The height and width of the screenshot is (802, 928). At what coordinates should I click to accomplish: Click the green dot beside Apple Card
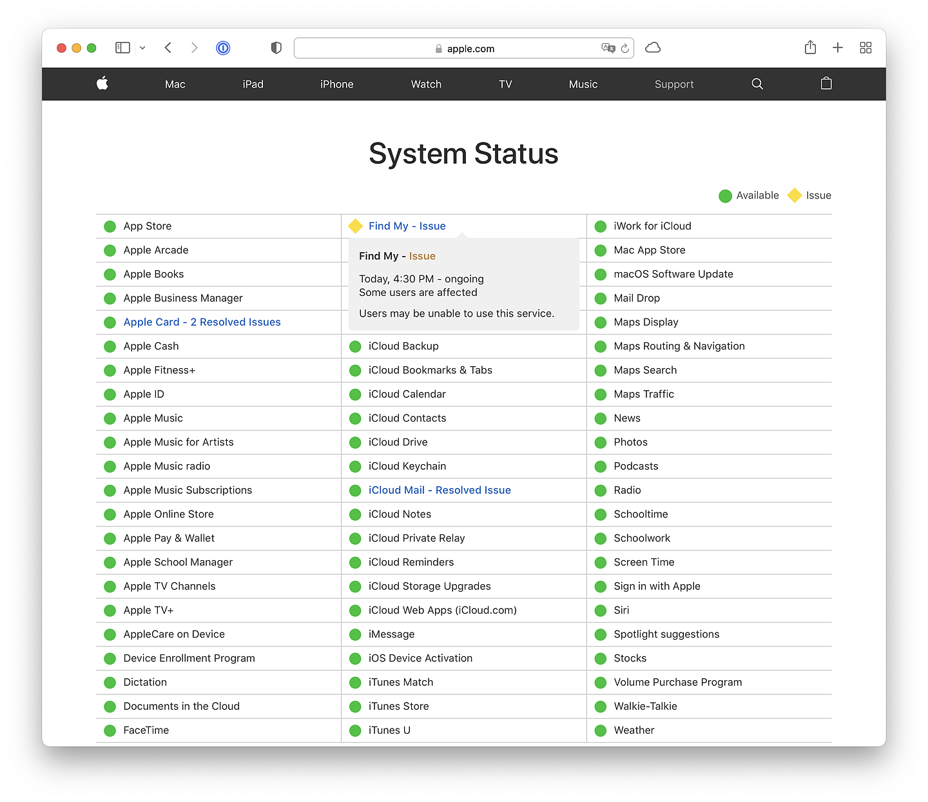click(110, 323)
